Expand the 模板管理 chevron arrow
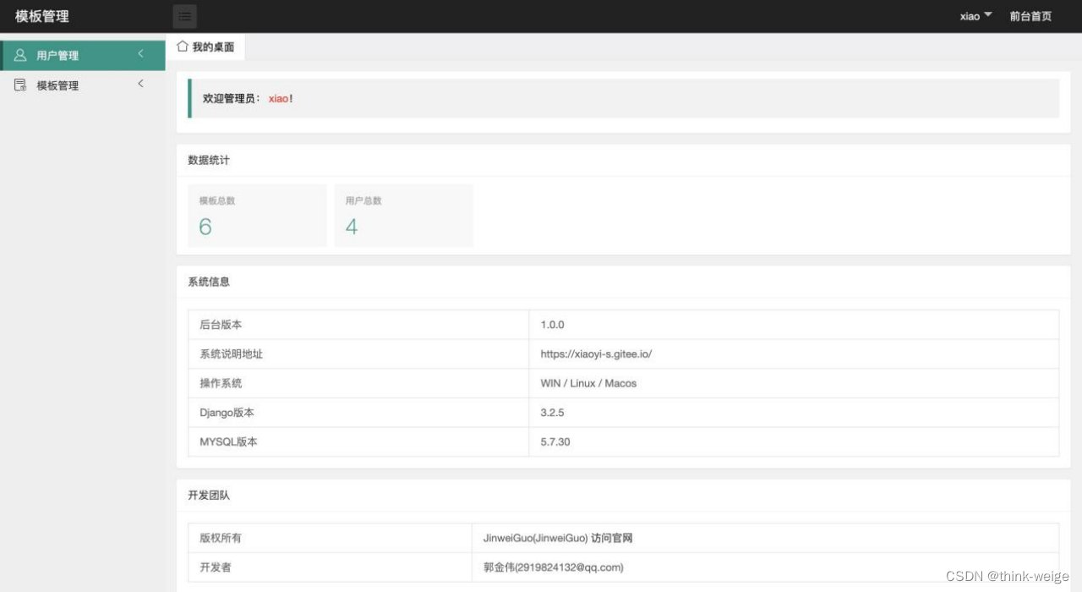The height and width of the screenshot is (592, 1082). 140,84
